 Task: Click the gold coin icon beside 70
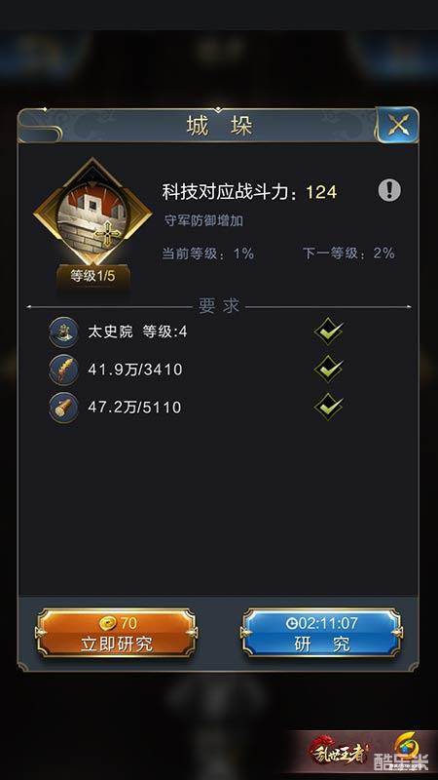tap(107, 623)
